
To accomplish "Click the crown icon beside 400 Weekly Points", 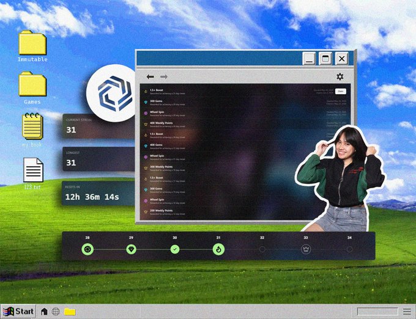I will coord(146,124).
